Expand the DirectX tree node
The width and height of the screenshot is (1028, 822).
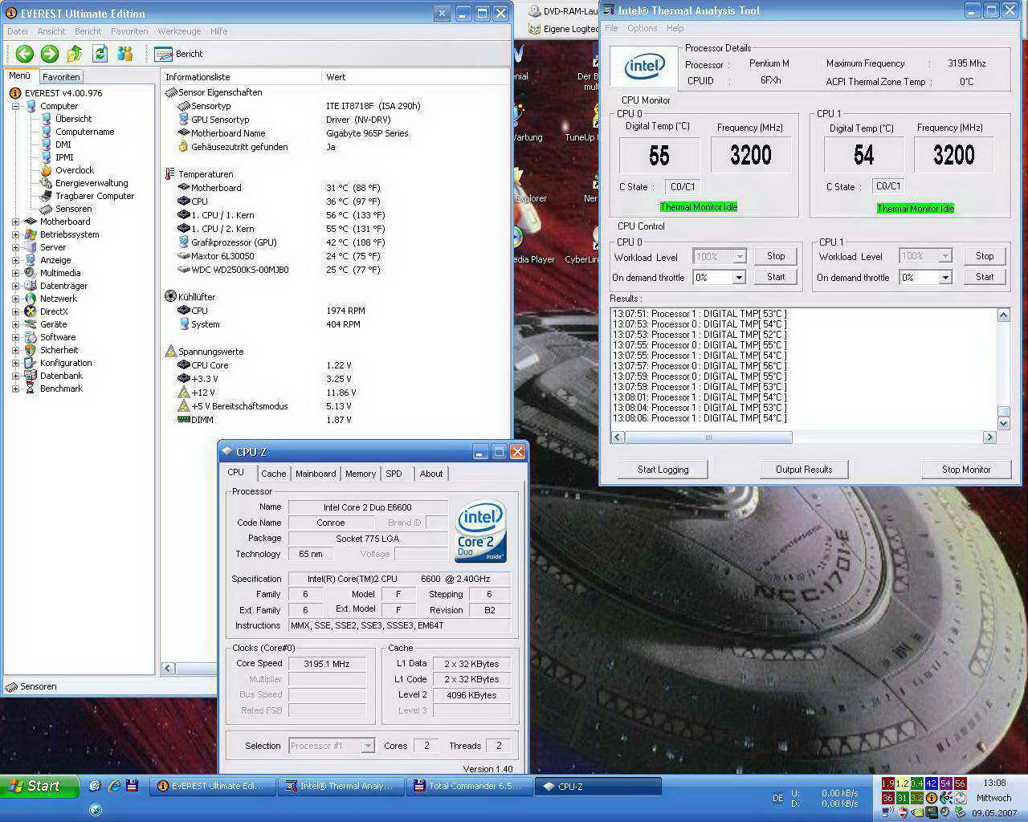(15, 311)
